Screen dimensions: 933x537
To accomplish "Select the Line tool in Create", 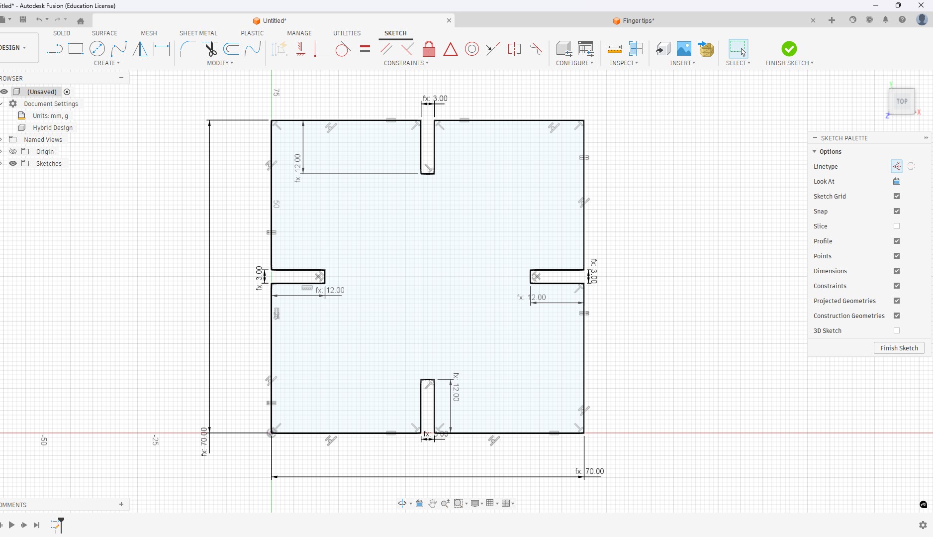I will click(54, 49).
